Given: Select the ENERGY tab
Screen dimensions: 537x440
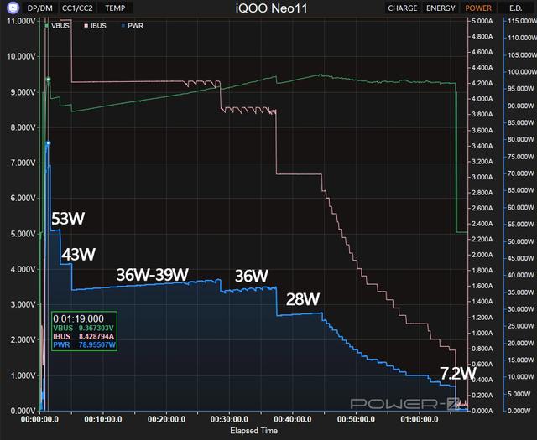Looking at the screenshot, I should pyautogui.click(x=441, y=8).
